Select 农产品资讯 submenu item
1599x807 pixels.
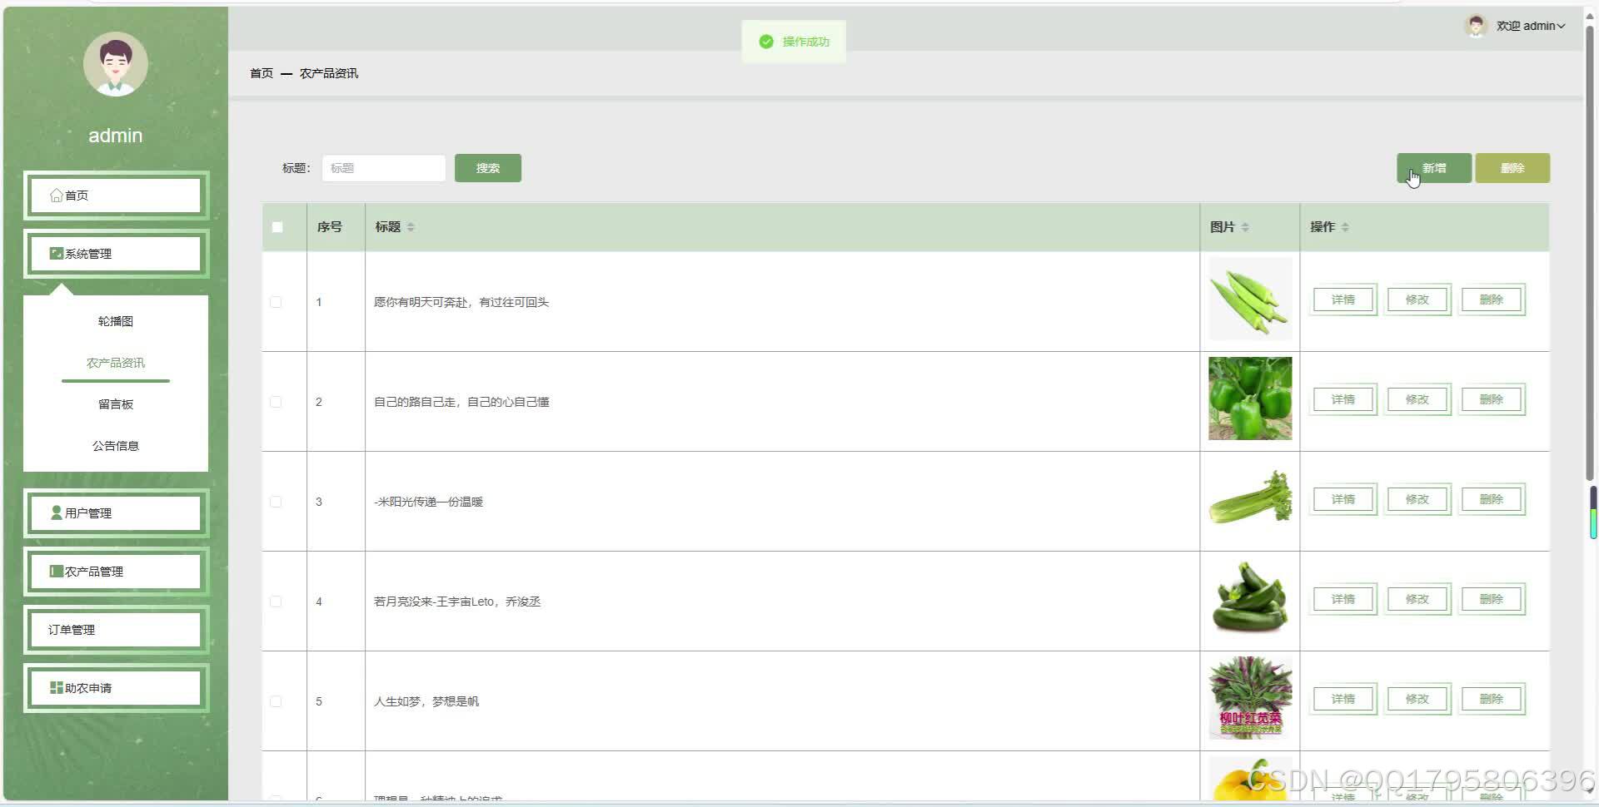(x=116, y=363)
